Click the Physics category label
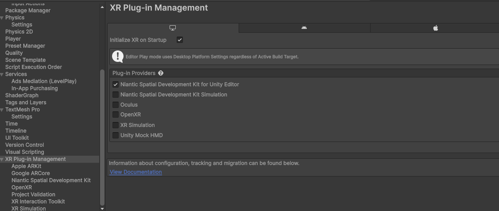Image resolution: width=499 pixels, height=211 pixels. point(15,18)
